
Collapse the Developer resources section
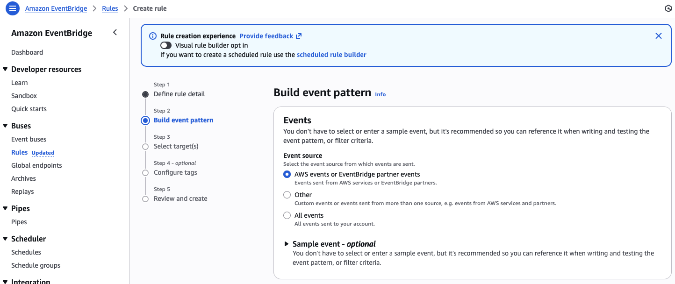tap(6, 69)
